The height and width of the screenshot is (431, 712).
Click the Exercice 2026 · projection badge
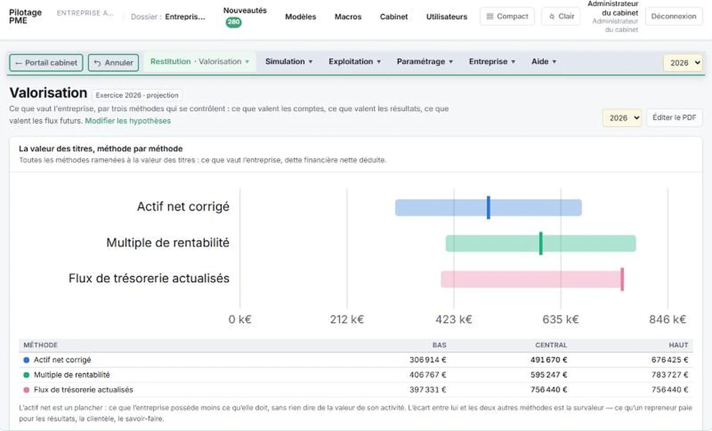137,95
